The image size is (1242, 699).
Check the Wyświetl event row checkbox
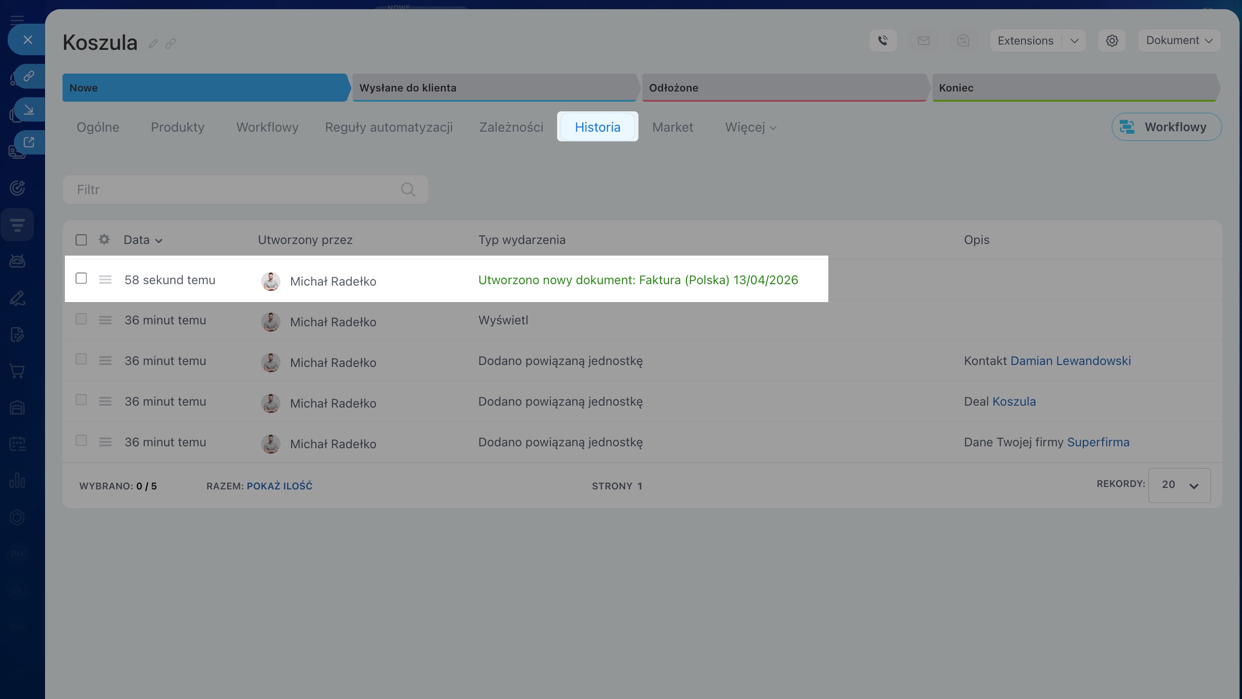point(81,319)
